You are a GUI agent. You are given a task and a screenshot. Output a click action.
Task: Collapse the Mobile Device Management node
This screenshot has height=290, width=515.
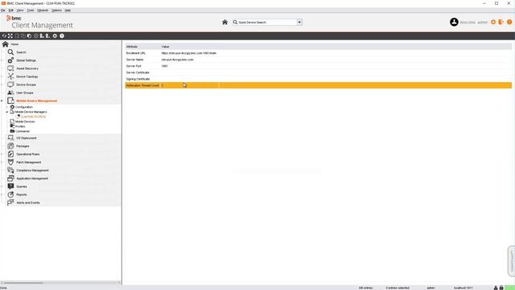coord(2,101)
